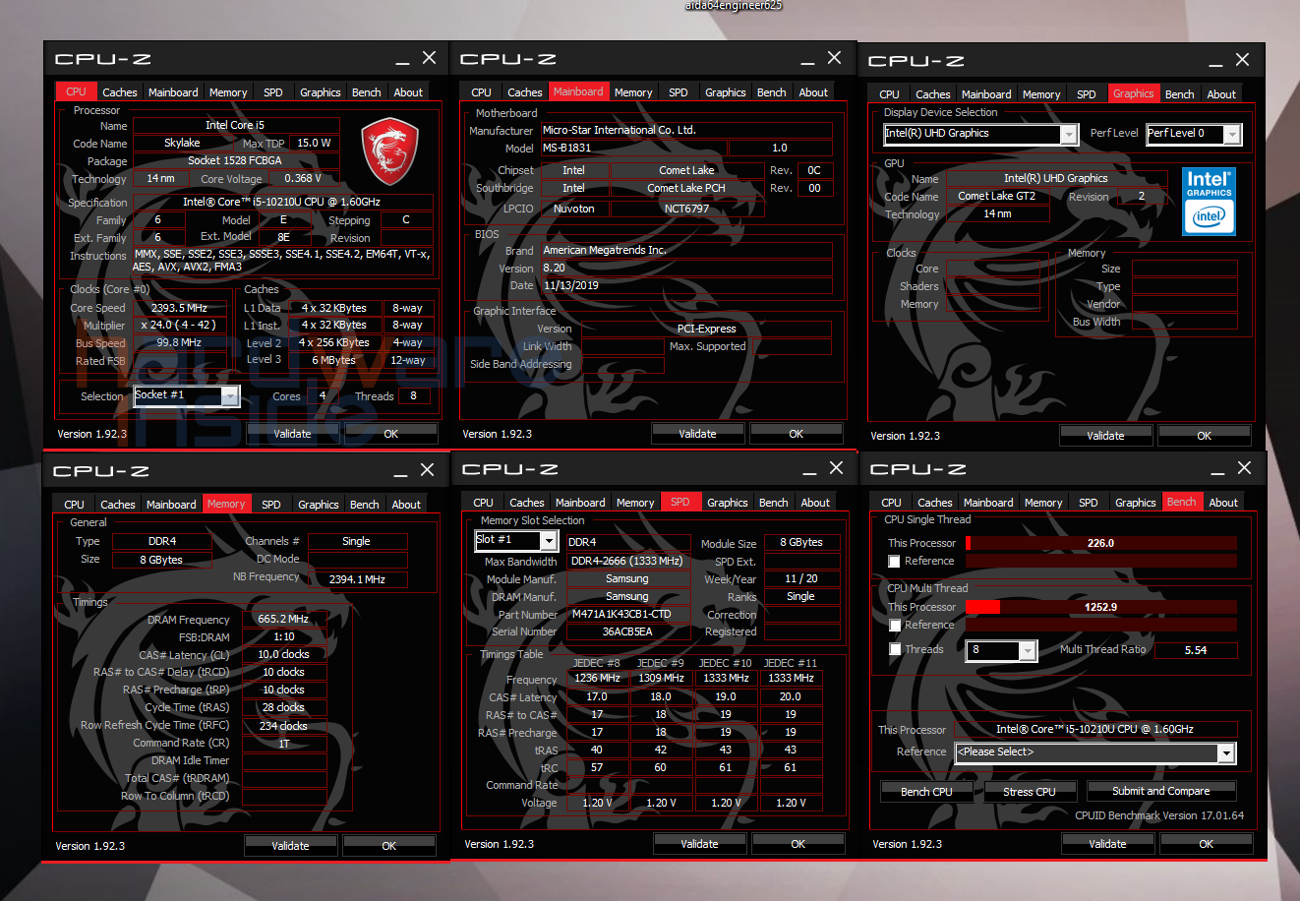Click the part number M471A1K43CB1-CTD

(x=626, y=615)
